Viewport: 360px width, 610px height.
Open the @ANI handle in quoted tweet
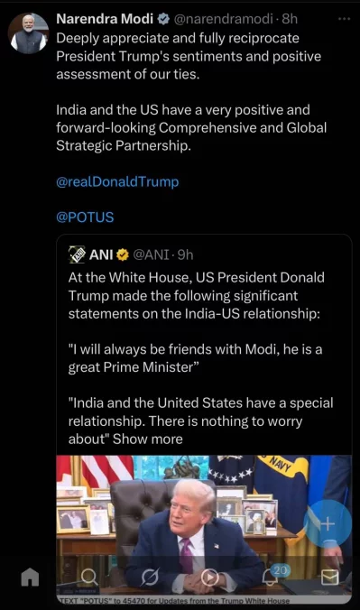click(152, 254)
